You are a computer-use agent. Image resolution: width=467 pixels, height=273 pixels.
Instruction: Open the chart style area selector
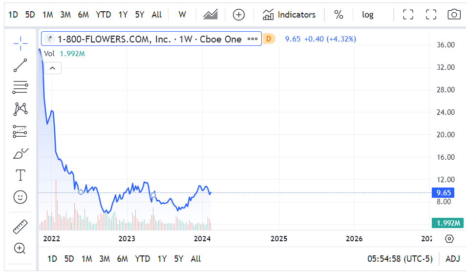coord(210,15)
